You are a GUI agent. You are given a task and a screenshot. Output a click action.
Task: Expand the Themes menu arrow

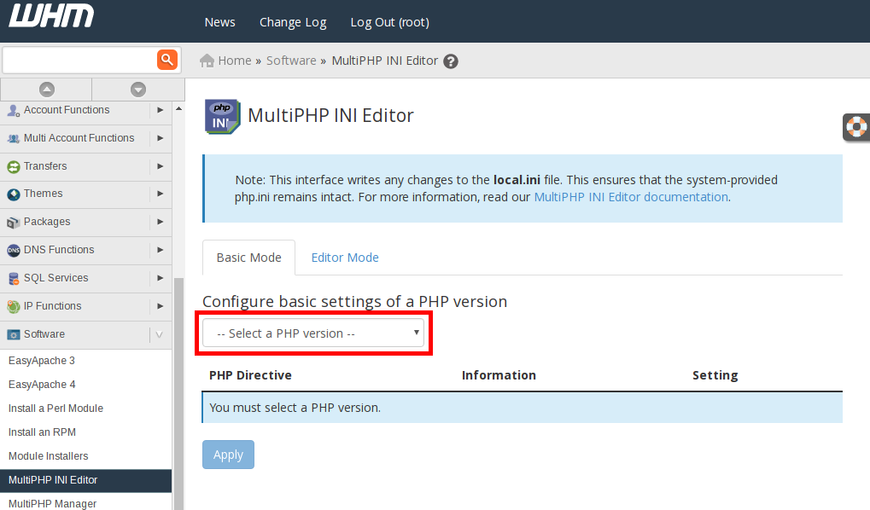pos(161,194)
